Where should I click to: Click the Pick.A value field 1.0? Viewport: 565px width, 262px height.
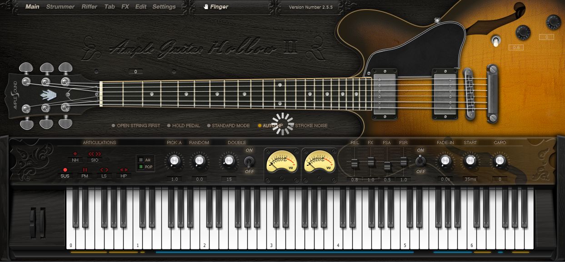tap(175, 179)
